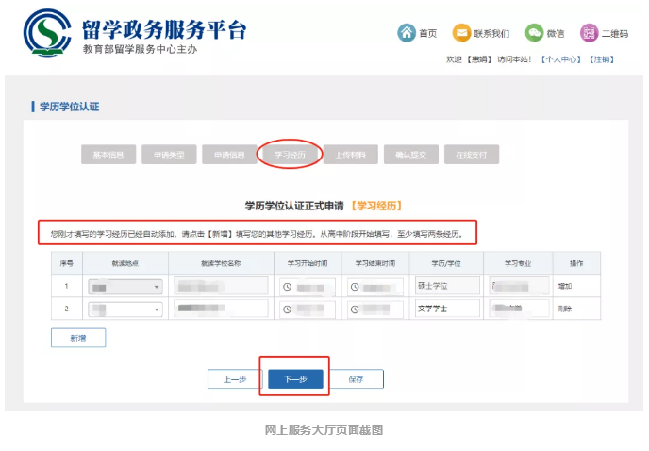Click clock icon in row 1 学习结束时间
Screen dimensions: 649x451
pos(356,286)
